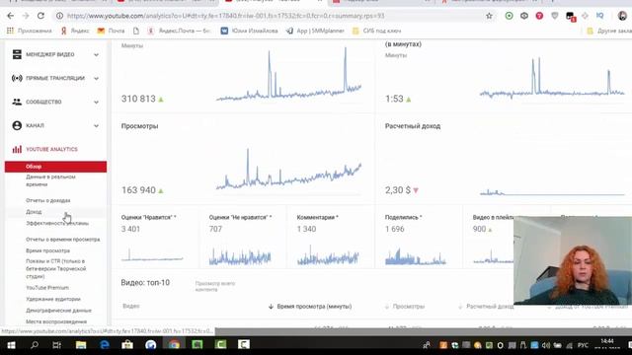632x355 pixels.
Task: Open Места воспроизведения report
Action: tap(56, 321)
